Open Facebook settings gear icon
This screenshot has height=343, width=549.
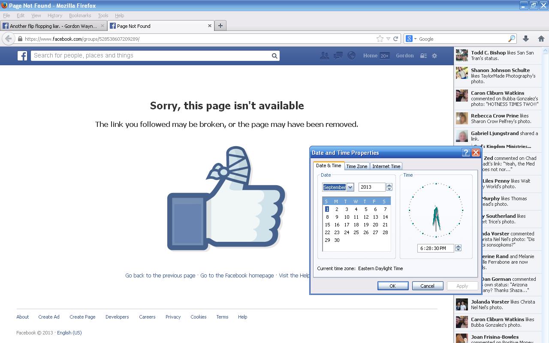434,56
